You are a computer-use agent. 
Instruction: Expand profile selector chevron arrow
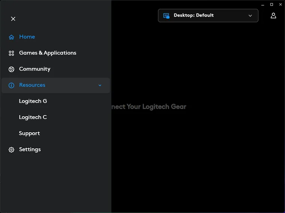pyautogui.click(x=250, y=16)
